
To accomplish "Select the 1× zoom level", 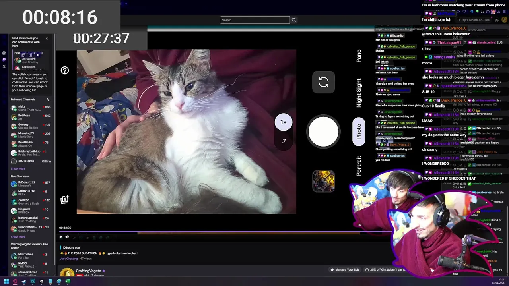I will point(284,122).
